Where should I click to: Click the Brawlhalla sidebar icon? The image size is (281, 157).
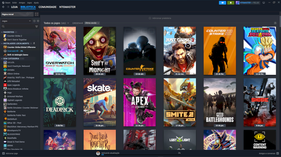(x=5, y=138)
